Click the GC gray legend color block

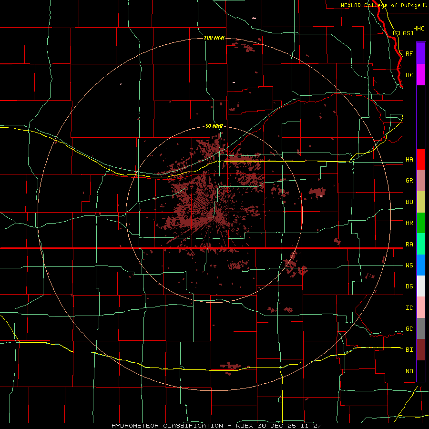pyautogui.click(x=421, y=328)
